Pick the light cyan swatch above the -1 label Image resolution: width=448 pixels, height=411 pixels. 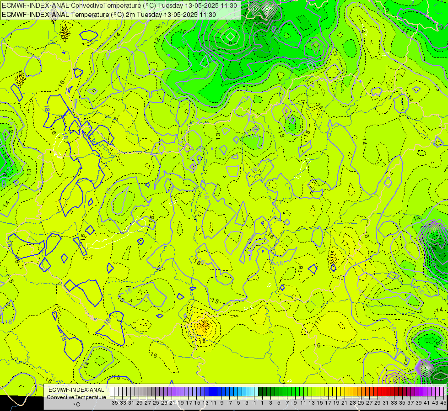point(256,391)
